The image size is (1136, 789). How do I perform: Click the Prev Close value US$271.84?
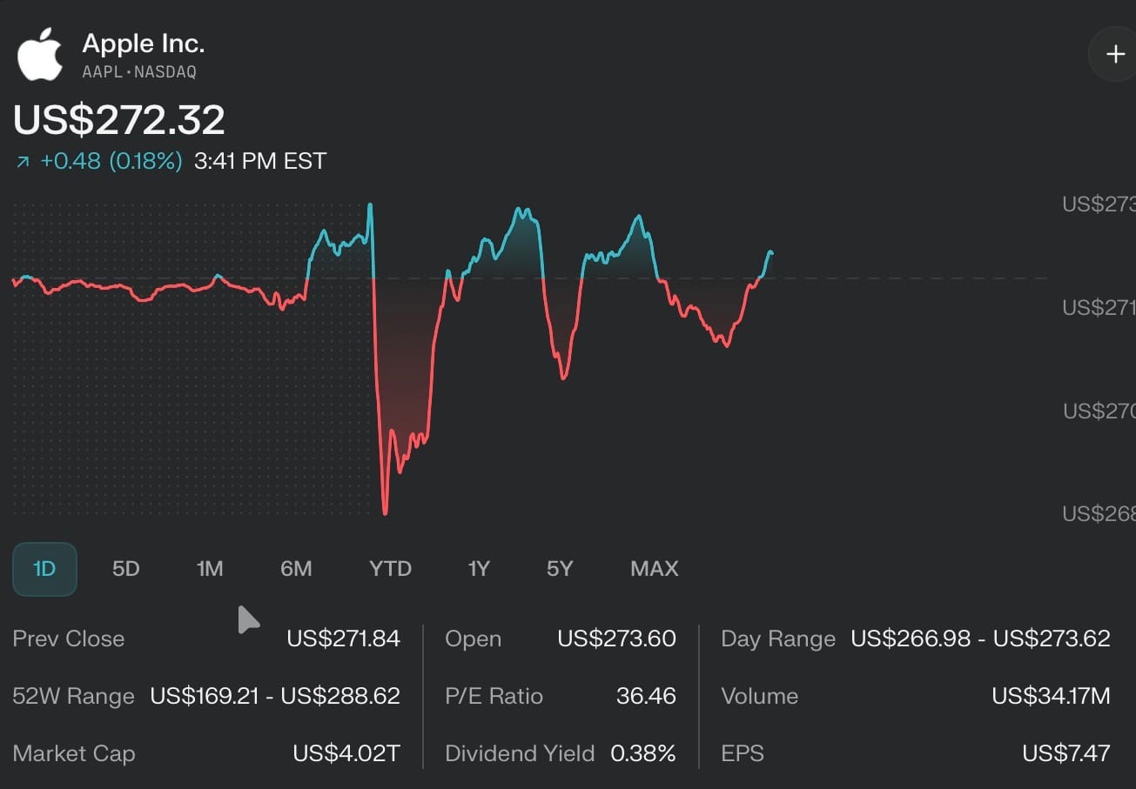pyautogui.click(x=343, y=639)
